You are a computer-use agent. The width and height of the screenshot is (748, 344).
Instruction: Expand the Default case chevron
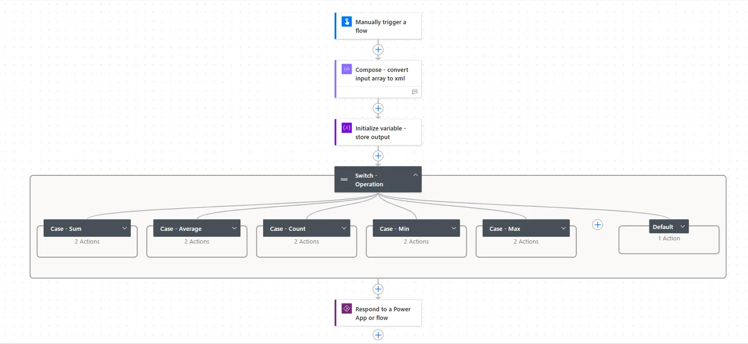click(x=683, y=226)
